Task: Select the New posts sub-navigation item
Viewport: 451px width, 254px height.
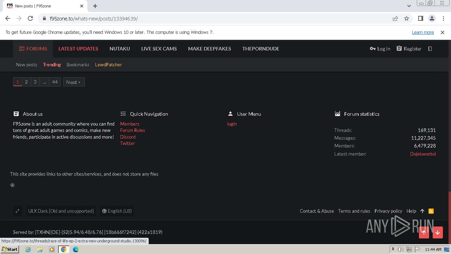Action: point(26,65)
